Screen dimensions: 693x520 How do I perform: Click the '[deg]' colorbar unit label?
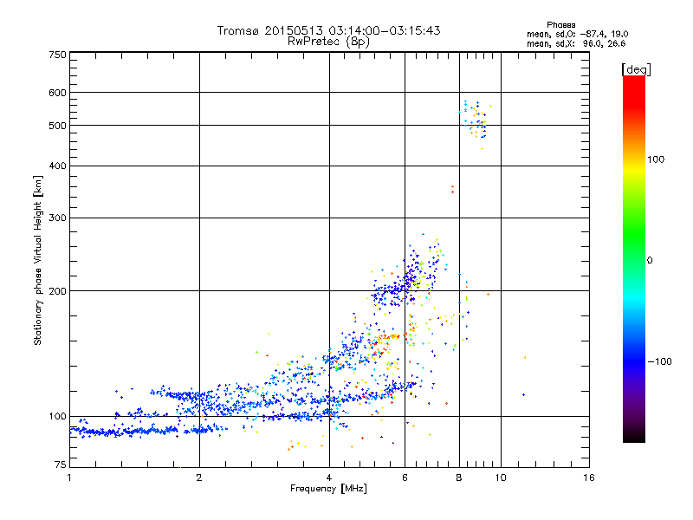(x=636, y=69)
